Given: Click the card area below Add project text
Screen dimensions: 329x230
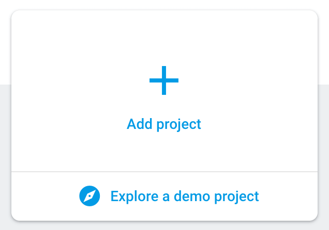Looking at the screenshot, I should click(x=164, y=152).
